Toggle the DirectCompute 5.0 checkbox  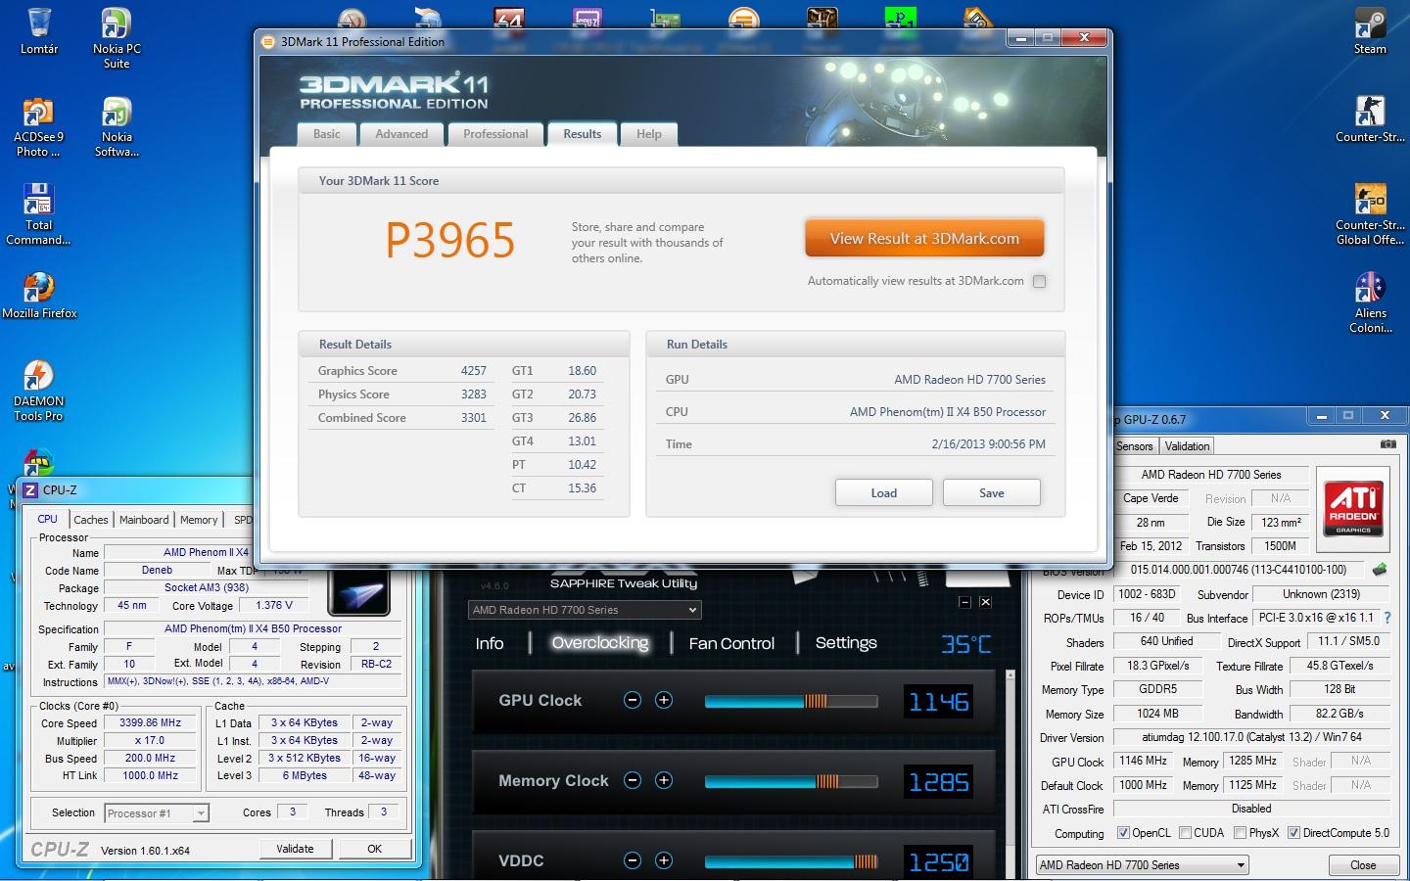pyautogui.click(x=1293, y=833)
